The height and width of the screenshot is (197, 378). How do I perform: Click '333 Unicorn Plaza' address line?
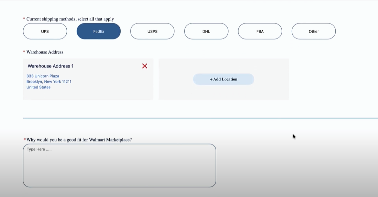(x=43, y=76)
